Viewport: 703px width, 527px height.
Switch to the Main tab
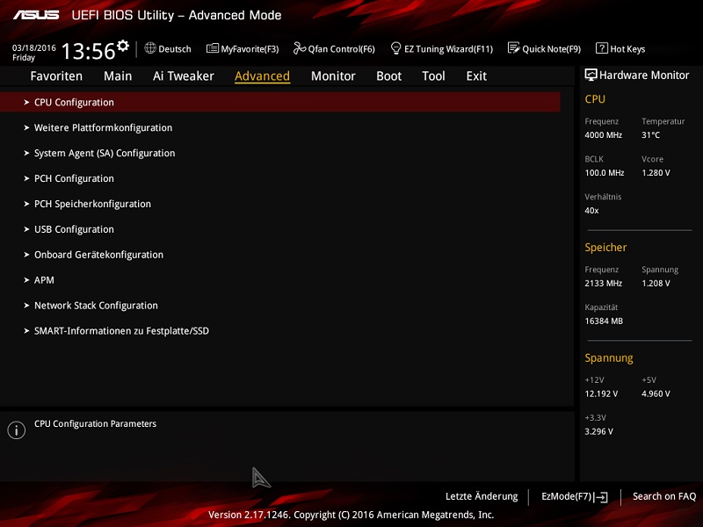click(x=118, y=76)
